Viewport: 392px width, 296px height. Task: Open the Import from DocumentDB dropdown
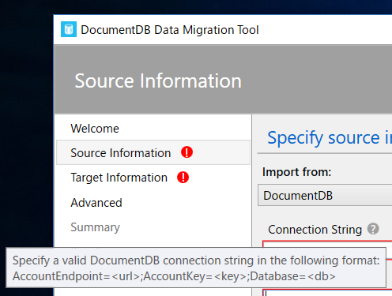(325, 195)
